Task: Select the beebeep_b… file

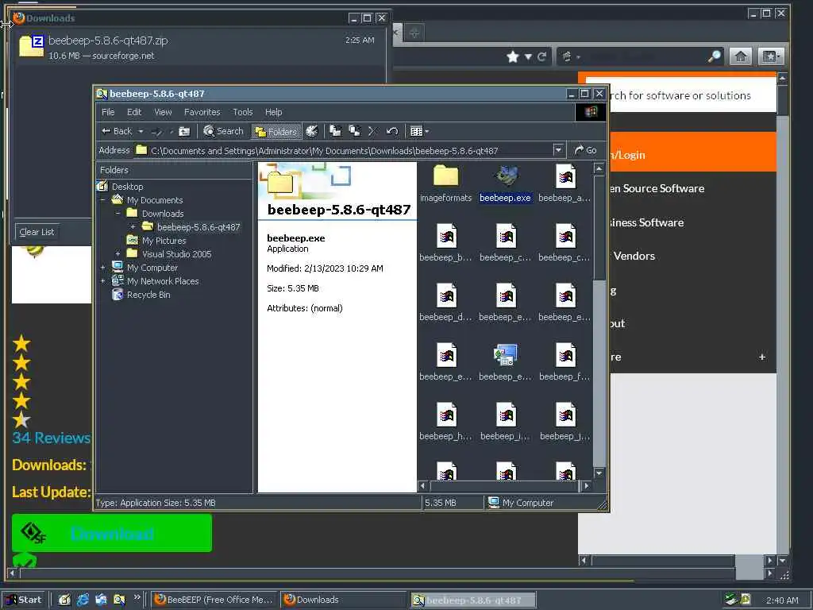Action: tap(445, 243)
